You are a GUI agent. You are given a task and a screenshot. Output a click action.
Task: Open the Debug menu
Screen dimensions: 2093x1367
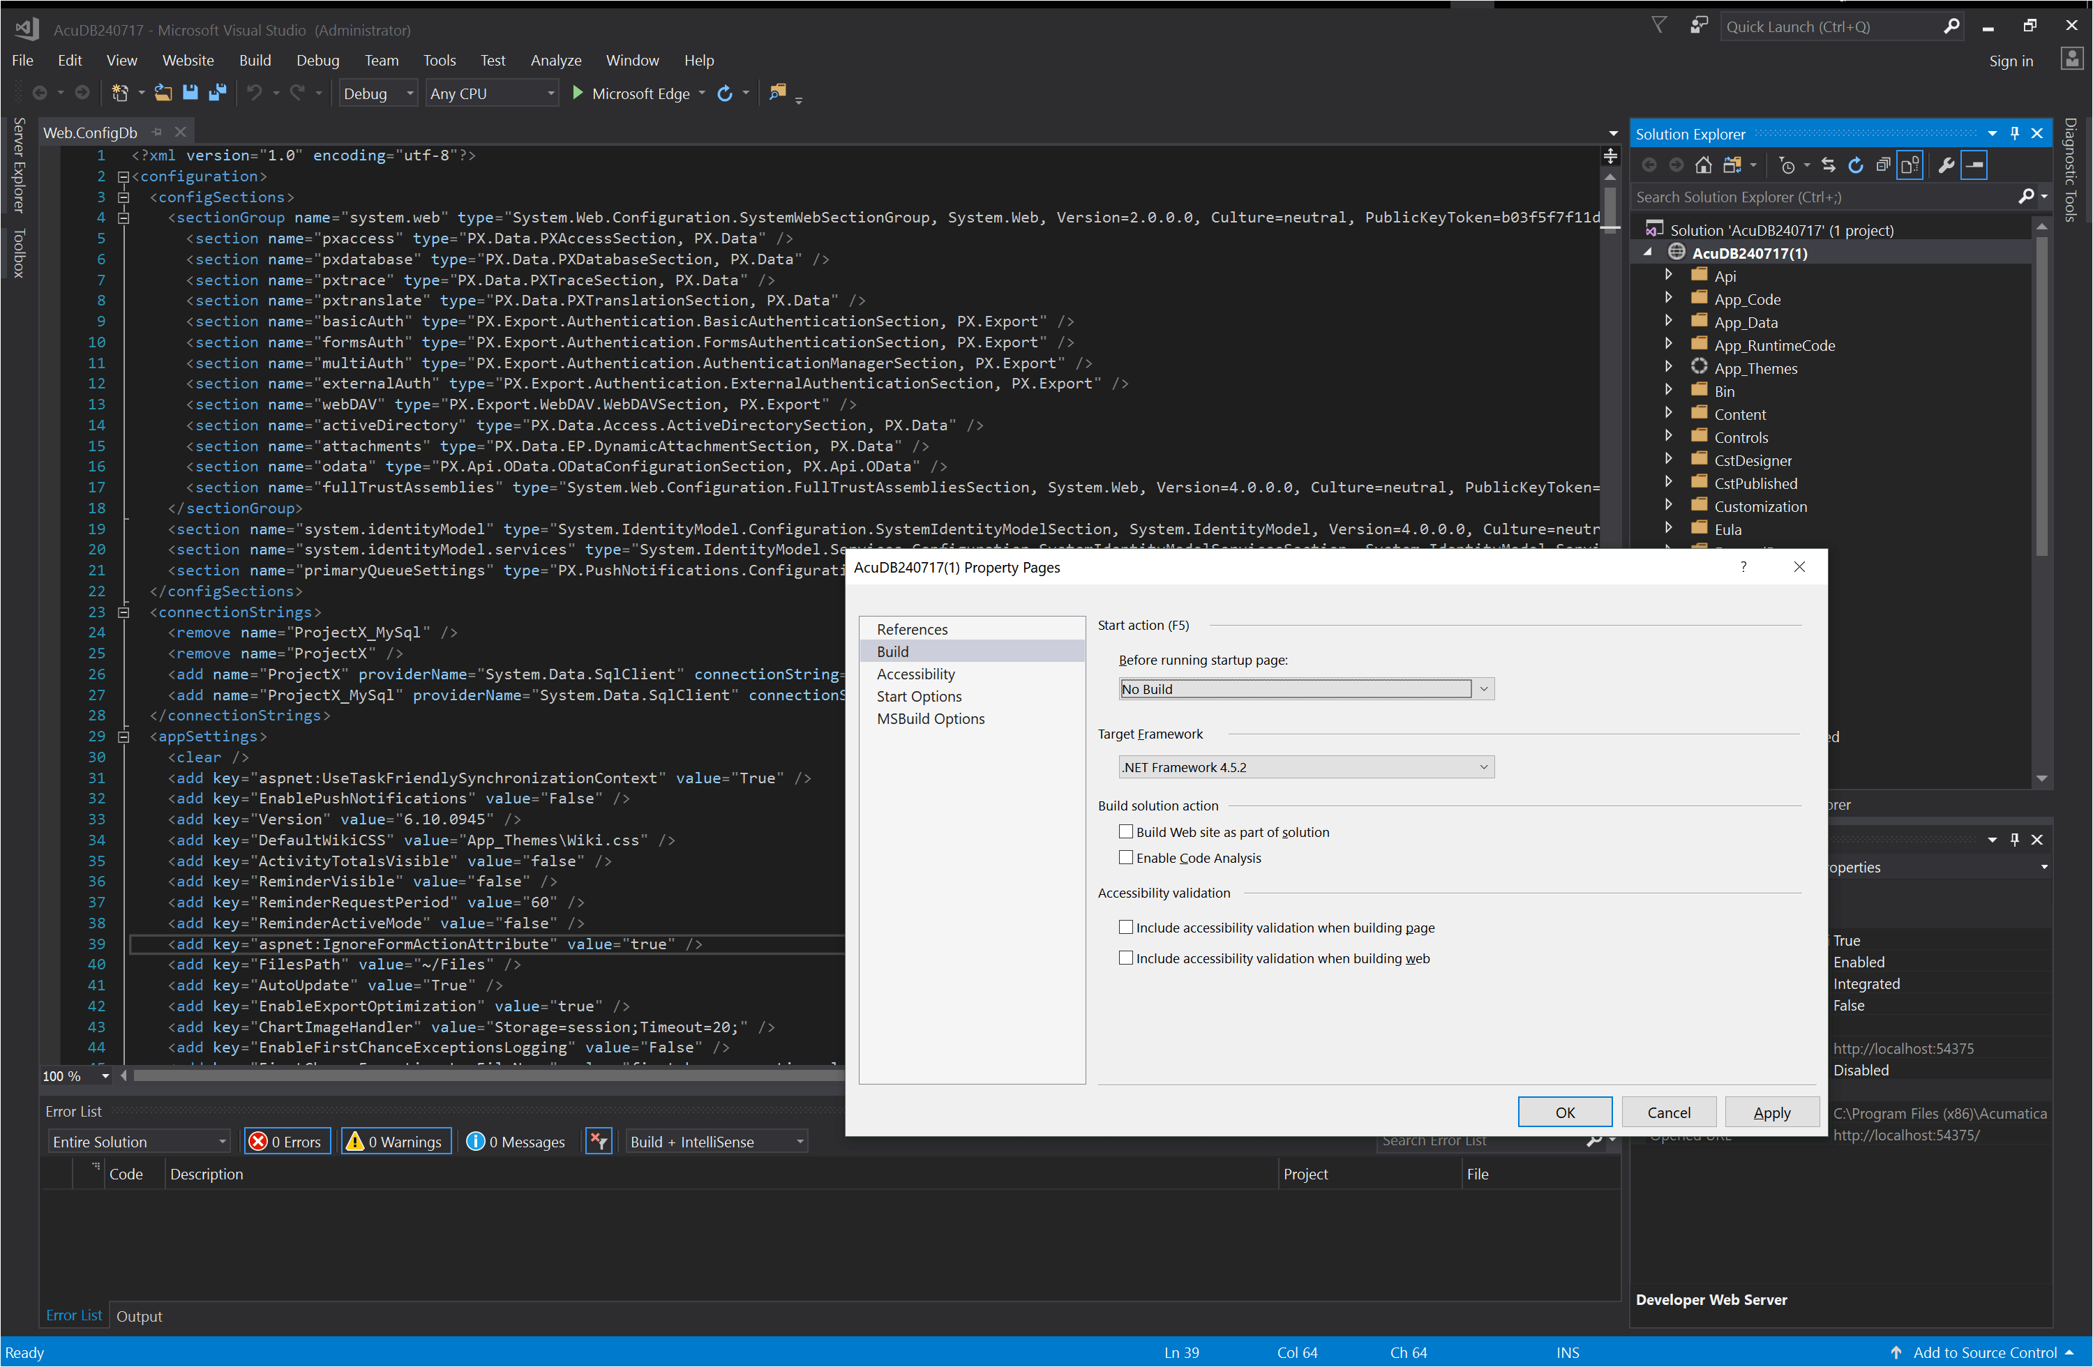tap(317, 60)
